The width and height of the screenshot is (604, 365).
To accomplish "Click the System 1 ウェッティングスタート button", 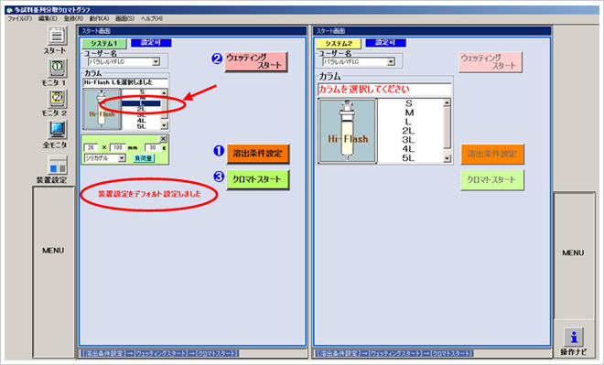I will pos(256,62).
